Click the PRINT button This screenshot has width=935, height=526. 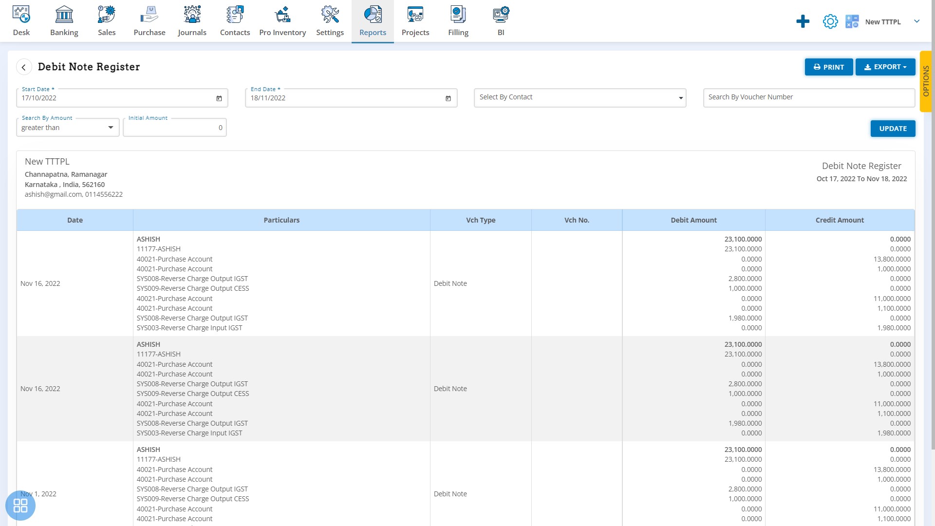[x=828, y=67]
